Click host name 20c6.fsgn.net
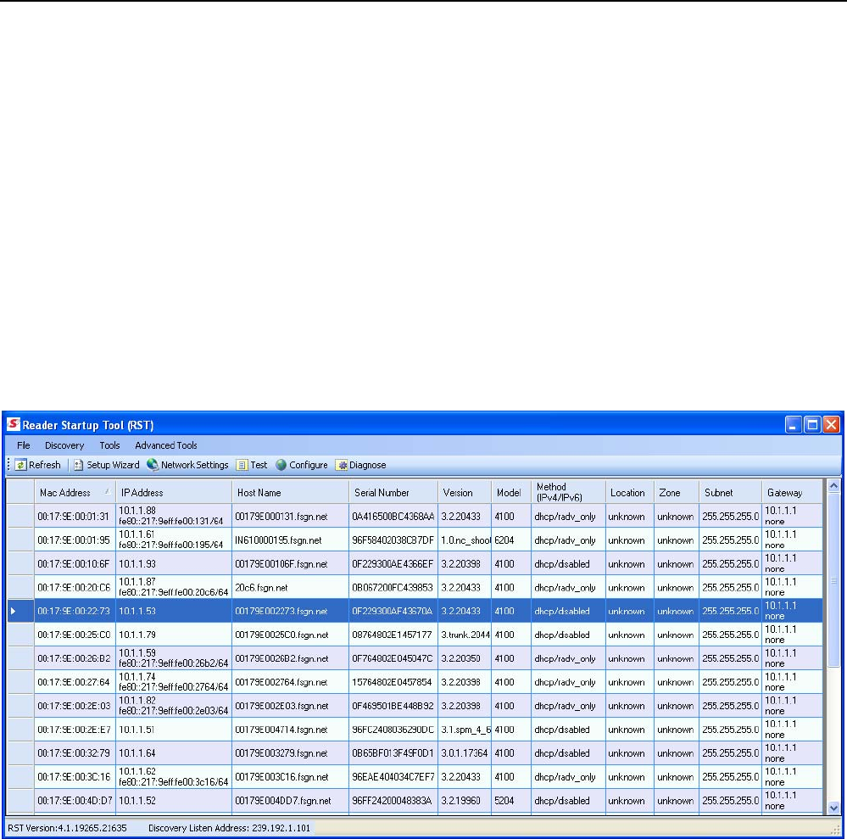The image size is (847, 839). pyautogui.click(x=291, y=588)
